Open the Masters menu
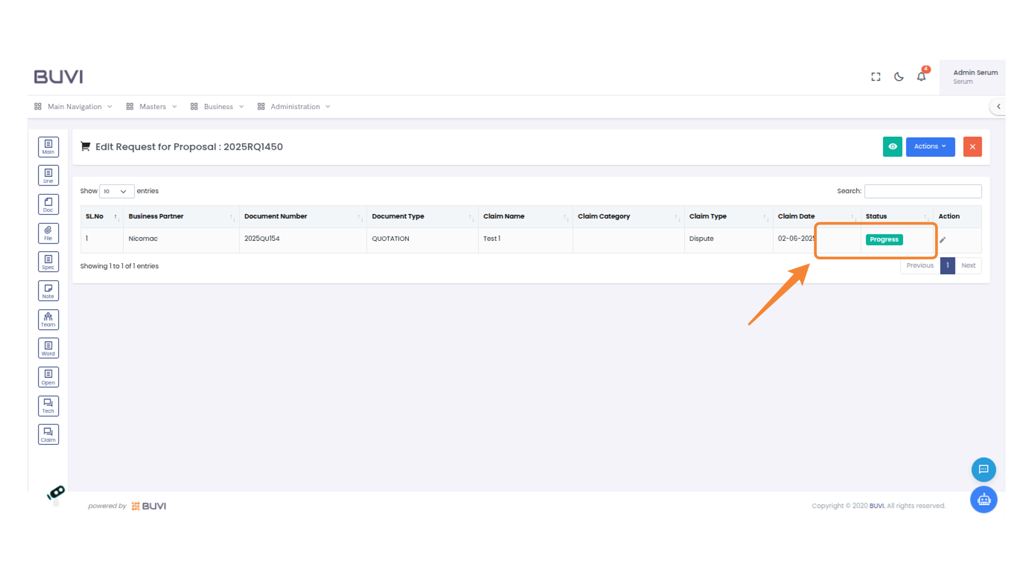Screen dimensions: 1033x581 [152, 107]
